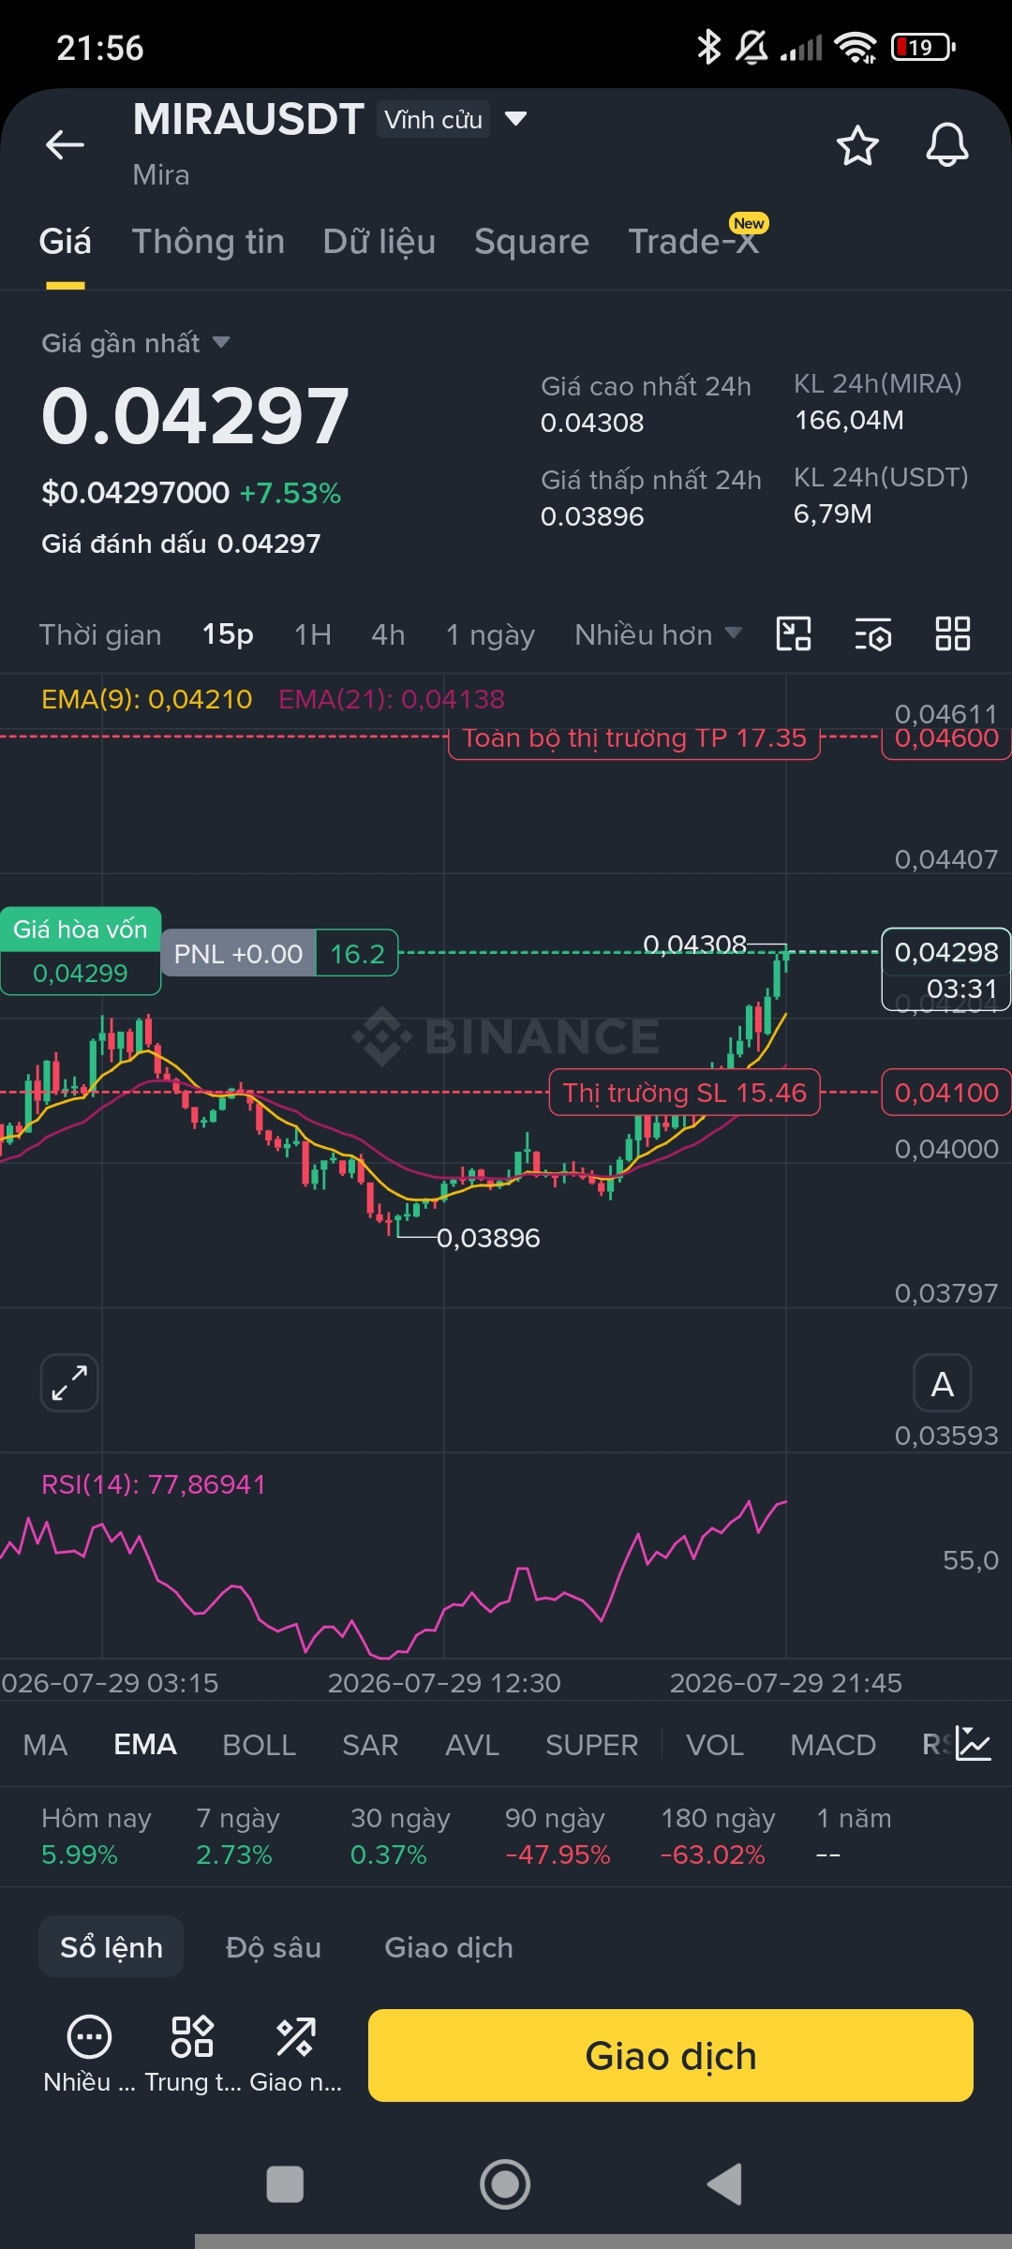Toggle the SAR indicator
The height and width of the screenshot is (2249, 1012).
pos(370,1745)
